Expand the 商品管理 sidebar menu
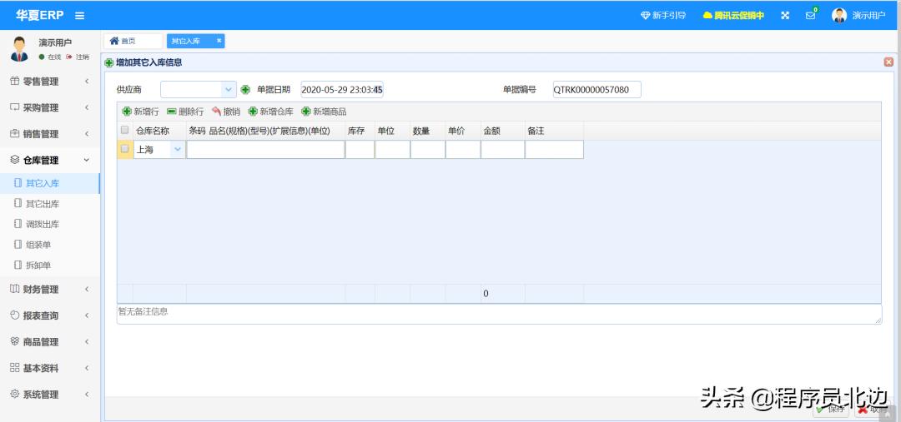 (x=49, y=342)
